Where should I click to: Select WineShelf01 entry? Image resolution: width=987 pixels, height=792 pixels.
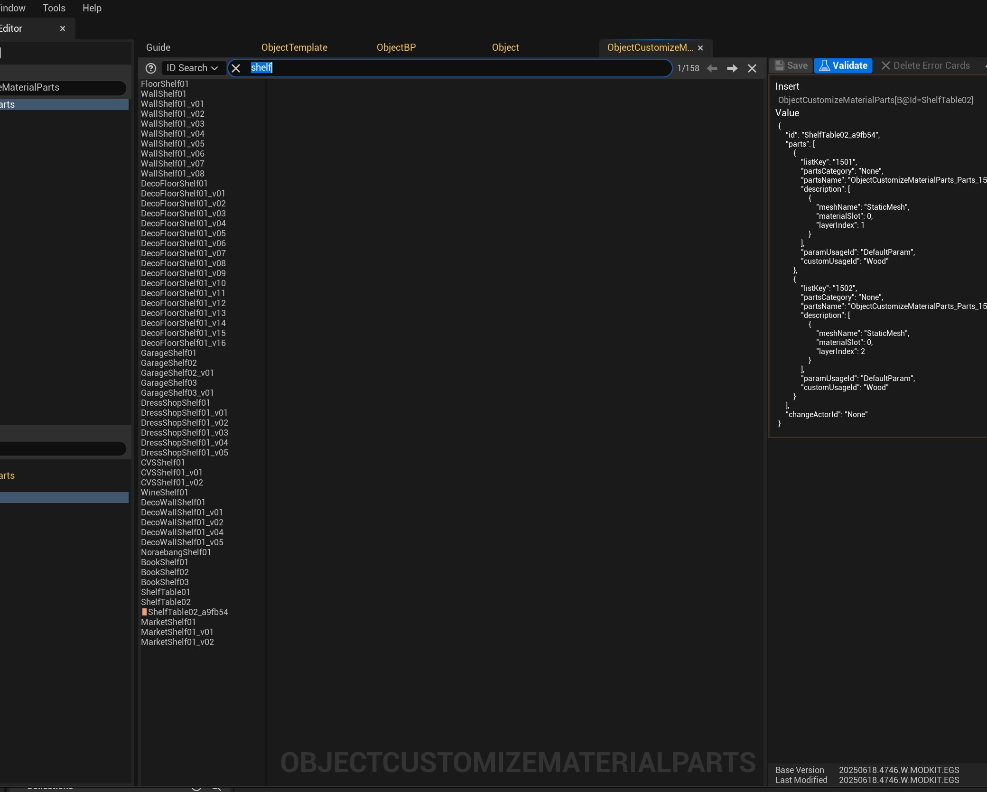[x=165, y=493]
